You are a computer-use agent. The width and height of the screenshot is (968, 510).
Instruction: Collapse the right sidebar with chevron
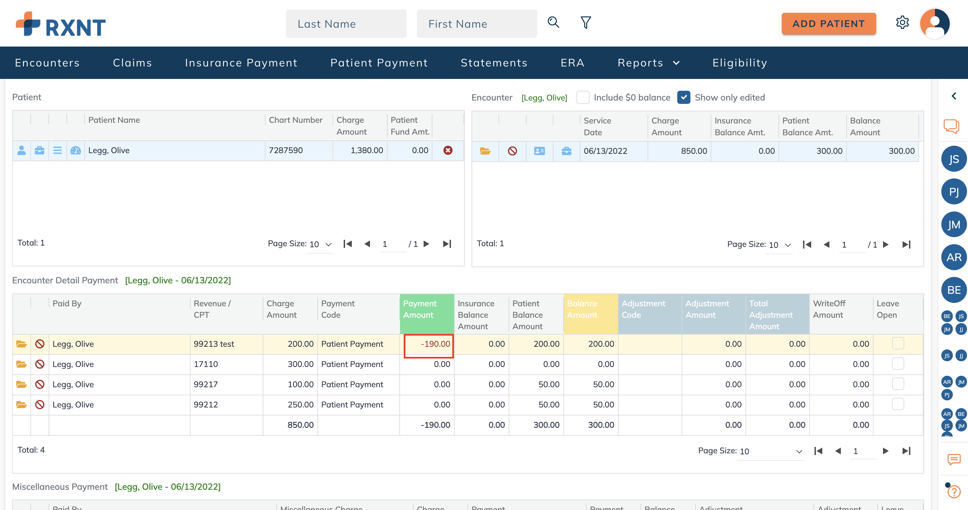tap(954, 96)
